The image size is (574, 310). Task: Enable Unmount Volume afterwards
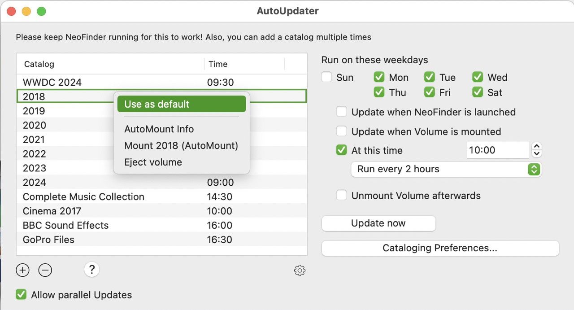click(341, 196)
